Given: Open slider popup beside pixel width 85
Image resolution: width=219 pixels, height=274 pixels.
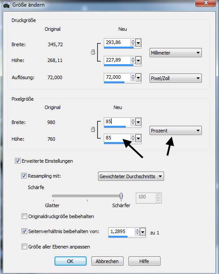Looking at the screenshot, I should click(138, 122).
